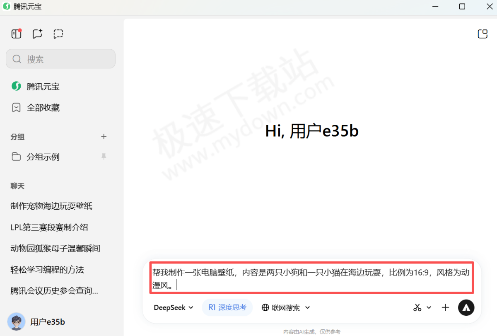Open the 全部收藏 collections page
The image size is (497, 336).
coord(43,107)
